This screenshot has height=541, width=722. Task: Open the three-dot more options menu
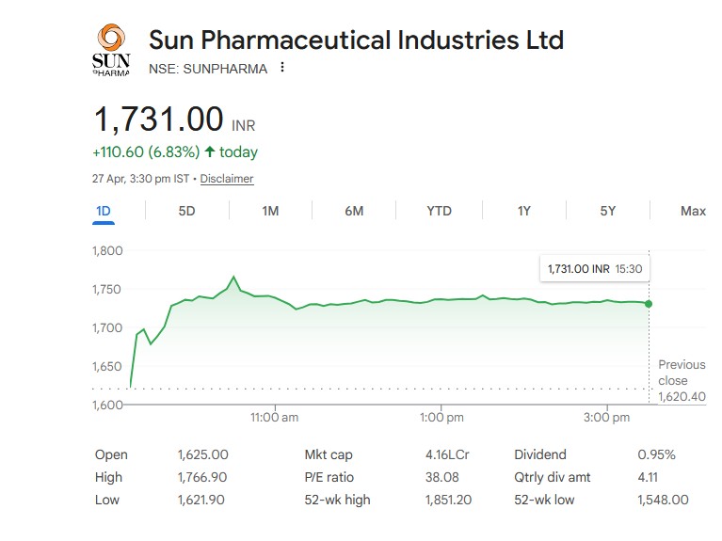(282, 68)
